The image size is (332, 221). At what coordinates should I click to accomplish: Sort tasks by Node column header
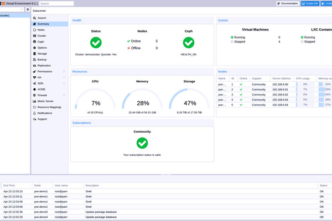pos(43,186)
